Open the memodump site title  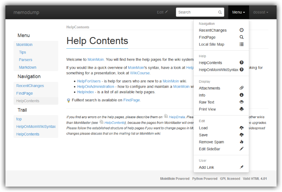click(x=26, y=12)
